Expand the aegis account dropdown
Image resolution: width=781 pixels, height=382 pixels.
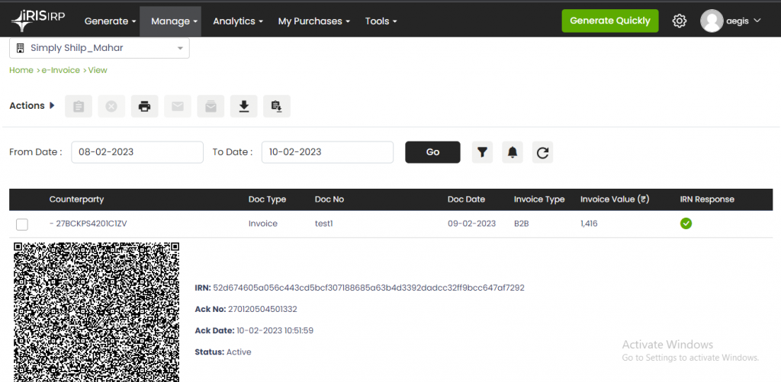(743, 21)
